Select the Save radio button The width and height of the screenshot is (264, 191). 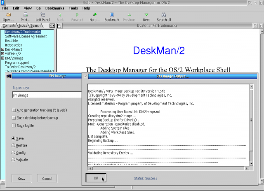pyautogui.click(x=13, y=138)
